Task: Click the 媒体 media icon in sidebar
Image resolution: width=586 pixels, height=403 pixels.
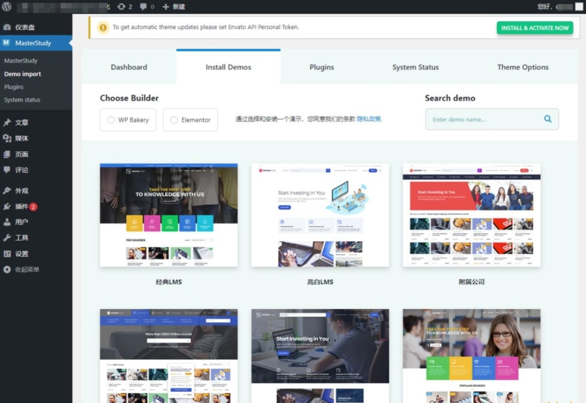Action: coord(7,138)
